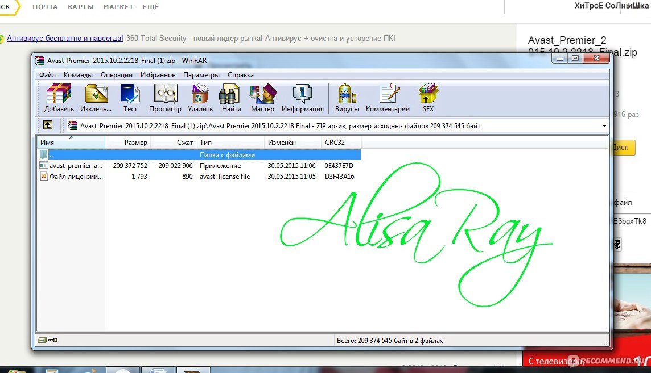Click the status bar total size text
Image resolution: width=651 pixels, height=373 pixels.
tap(389, 340)
